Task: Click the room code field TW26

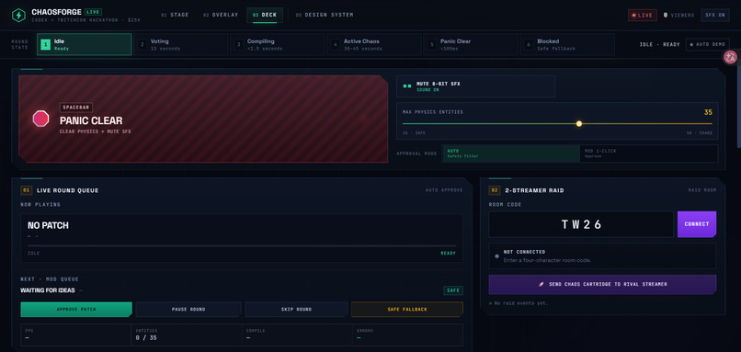Action: point(581,224)
